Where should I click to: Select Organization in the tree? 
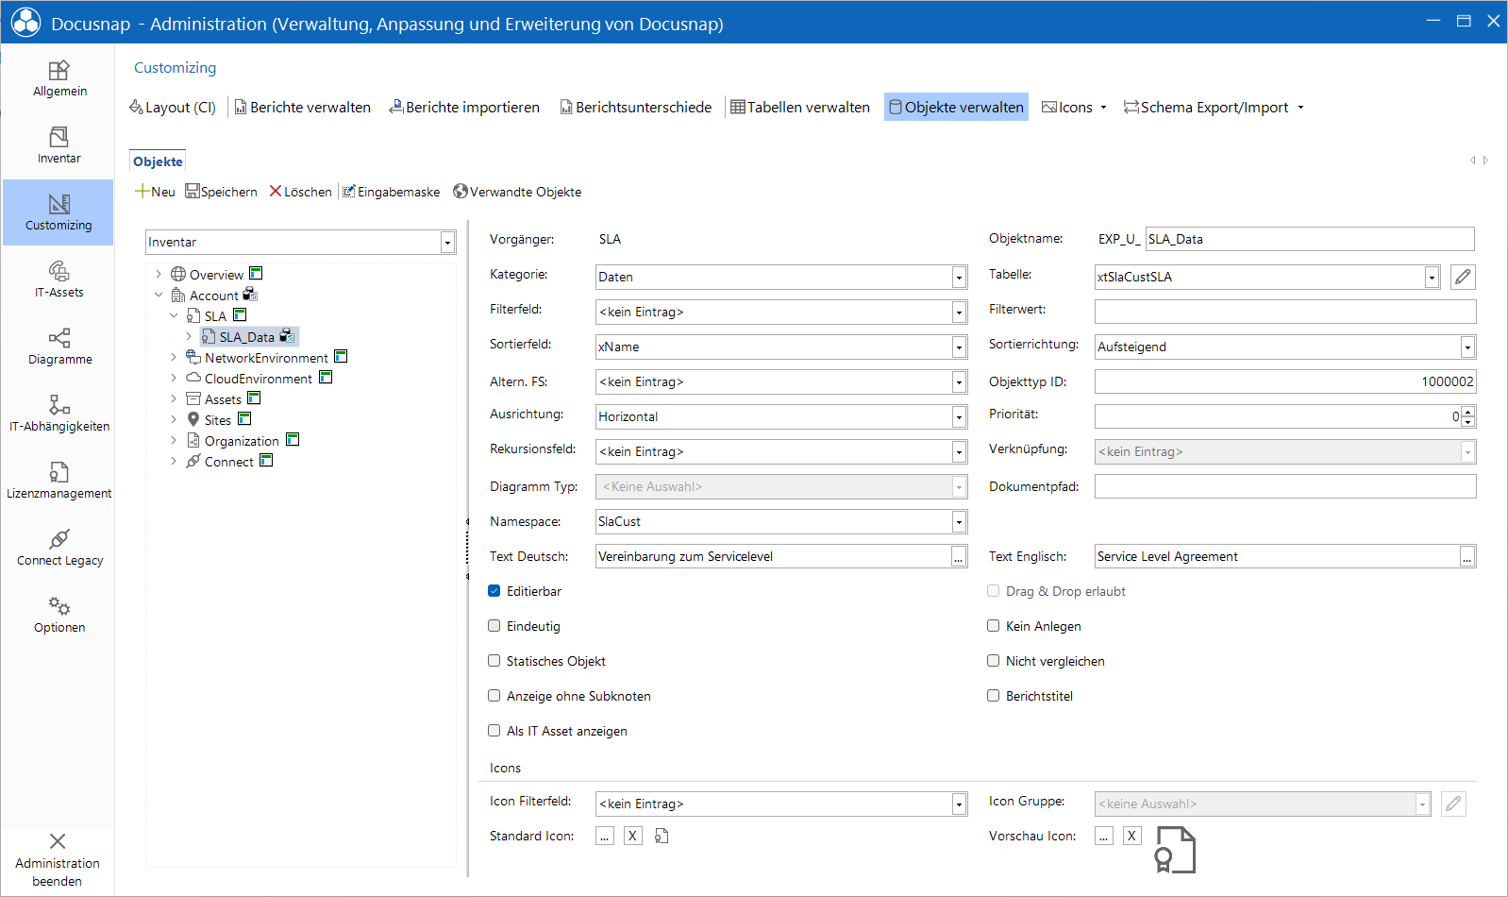pos(242,441)
